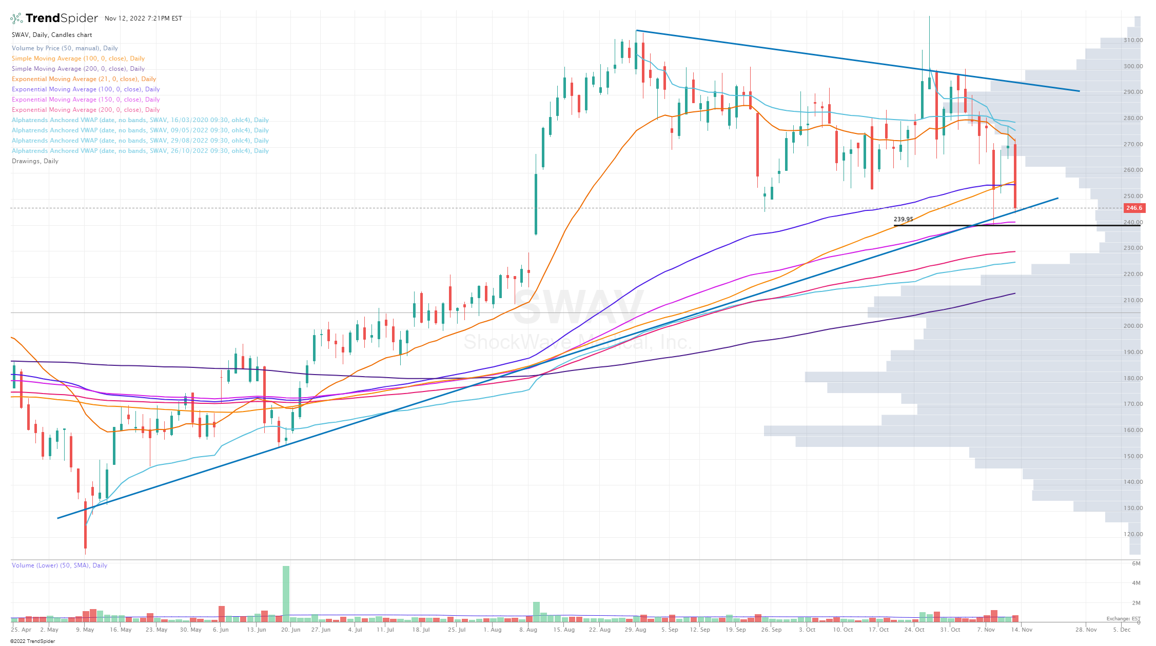This screenshot has width=1156, height=646.
Task: Click the 20. Jun date label
Action: pyautogui.click(x=290, y=630)
